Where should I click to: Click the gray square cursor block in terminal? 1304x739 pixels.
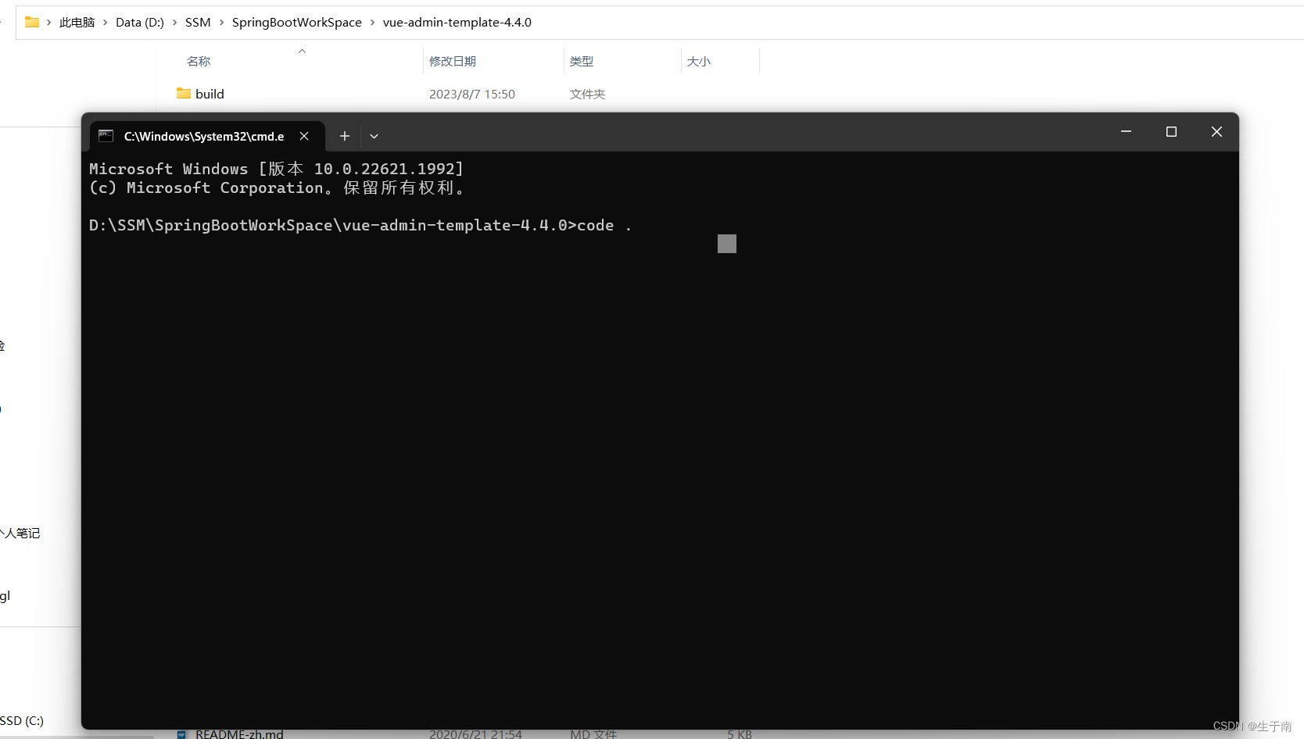click(727, 244)
